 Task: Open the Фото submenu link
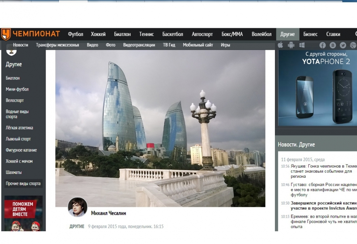[111, 45]
